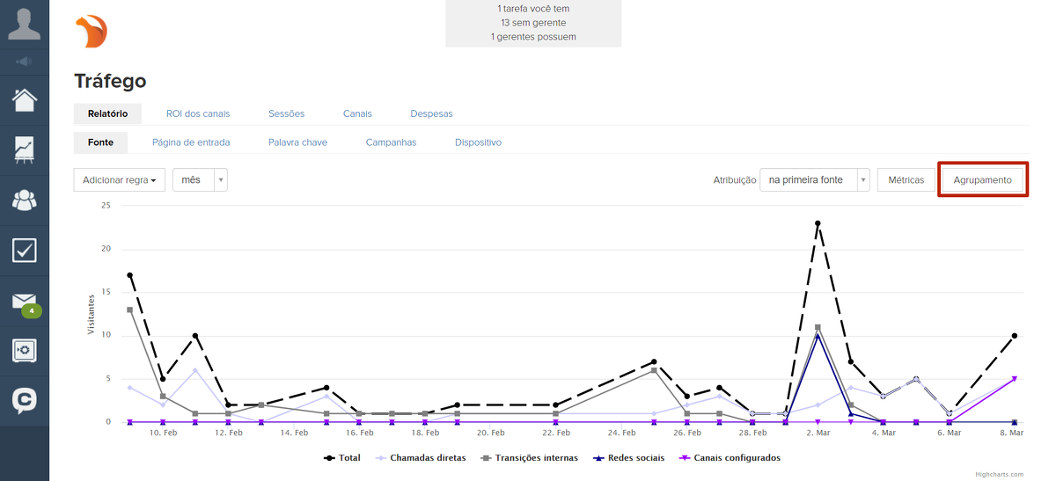Open the chat bubble icon in sidebar
Viewport: 1056px width, 481px height.
point(25,401)
